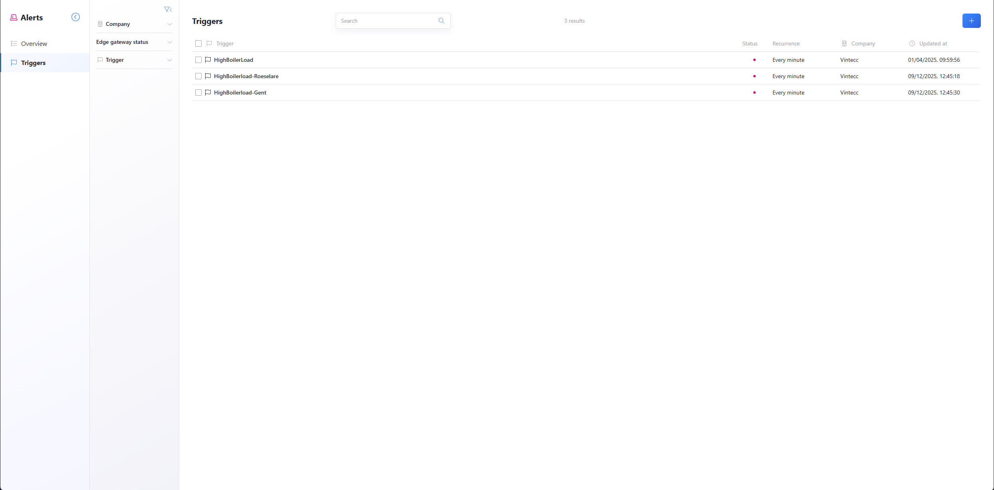The width and height of the screenshot is (994, 490).
Task: Click the Triggers flag icon in sidebar
Action: pos(14,63)
